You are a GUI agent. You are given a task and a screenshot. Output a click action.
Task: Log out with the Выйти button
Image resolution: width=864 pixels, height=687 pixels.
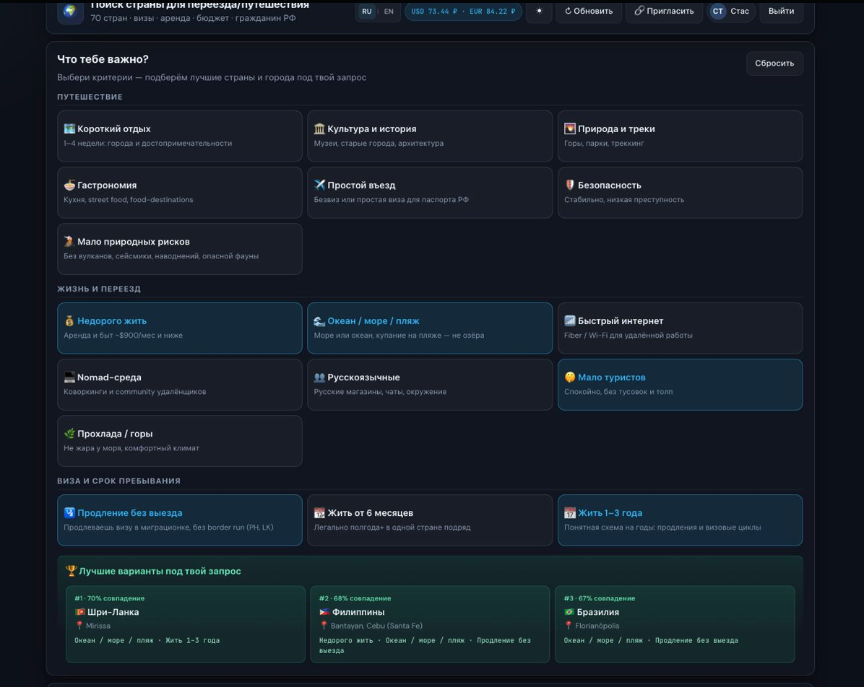782,11
